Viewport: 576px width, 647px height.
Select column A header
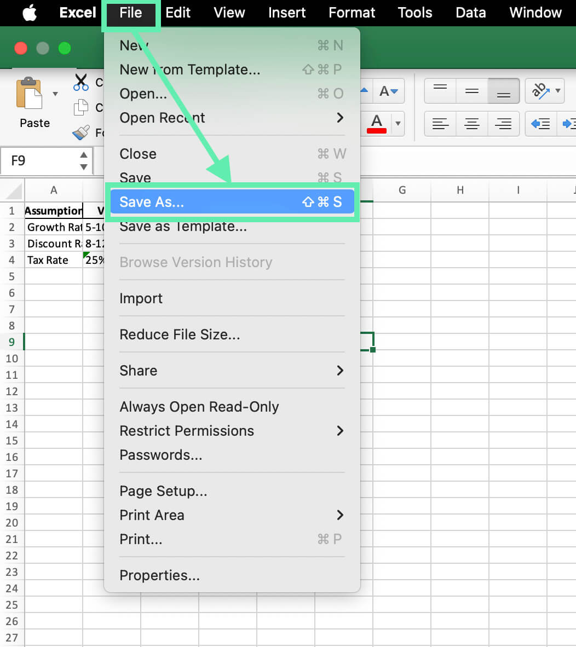click(54, 190)
